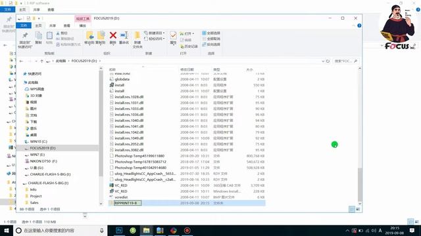Switch to details view in status bar
The height and width of the screenshot is (236, 421).
click(352, 209)
